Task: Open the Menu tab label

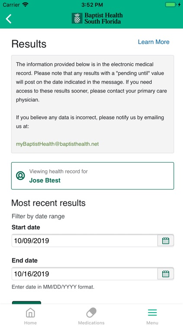Action: point(152,323)
